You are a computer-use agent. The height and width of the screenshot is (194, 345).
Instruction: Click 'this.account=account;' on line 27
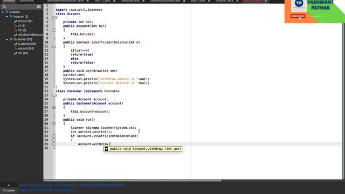tap(90, 112)
